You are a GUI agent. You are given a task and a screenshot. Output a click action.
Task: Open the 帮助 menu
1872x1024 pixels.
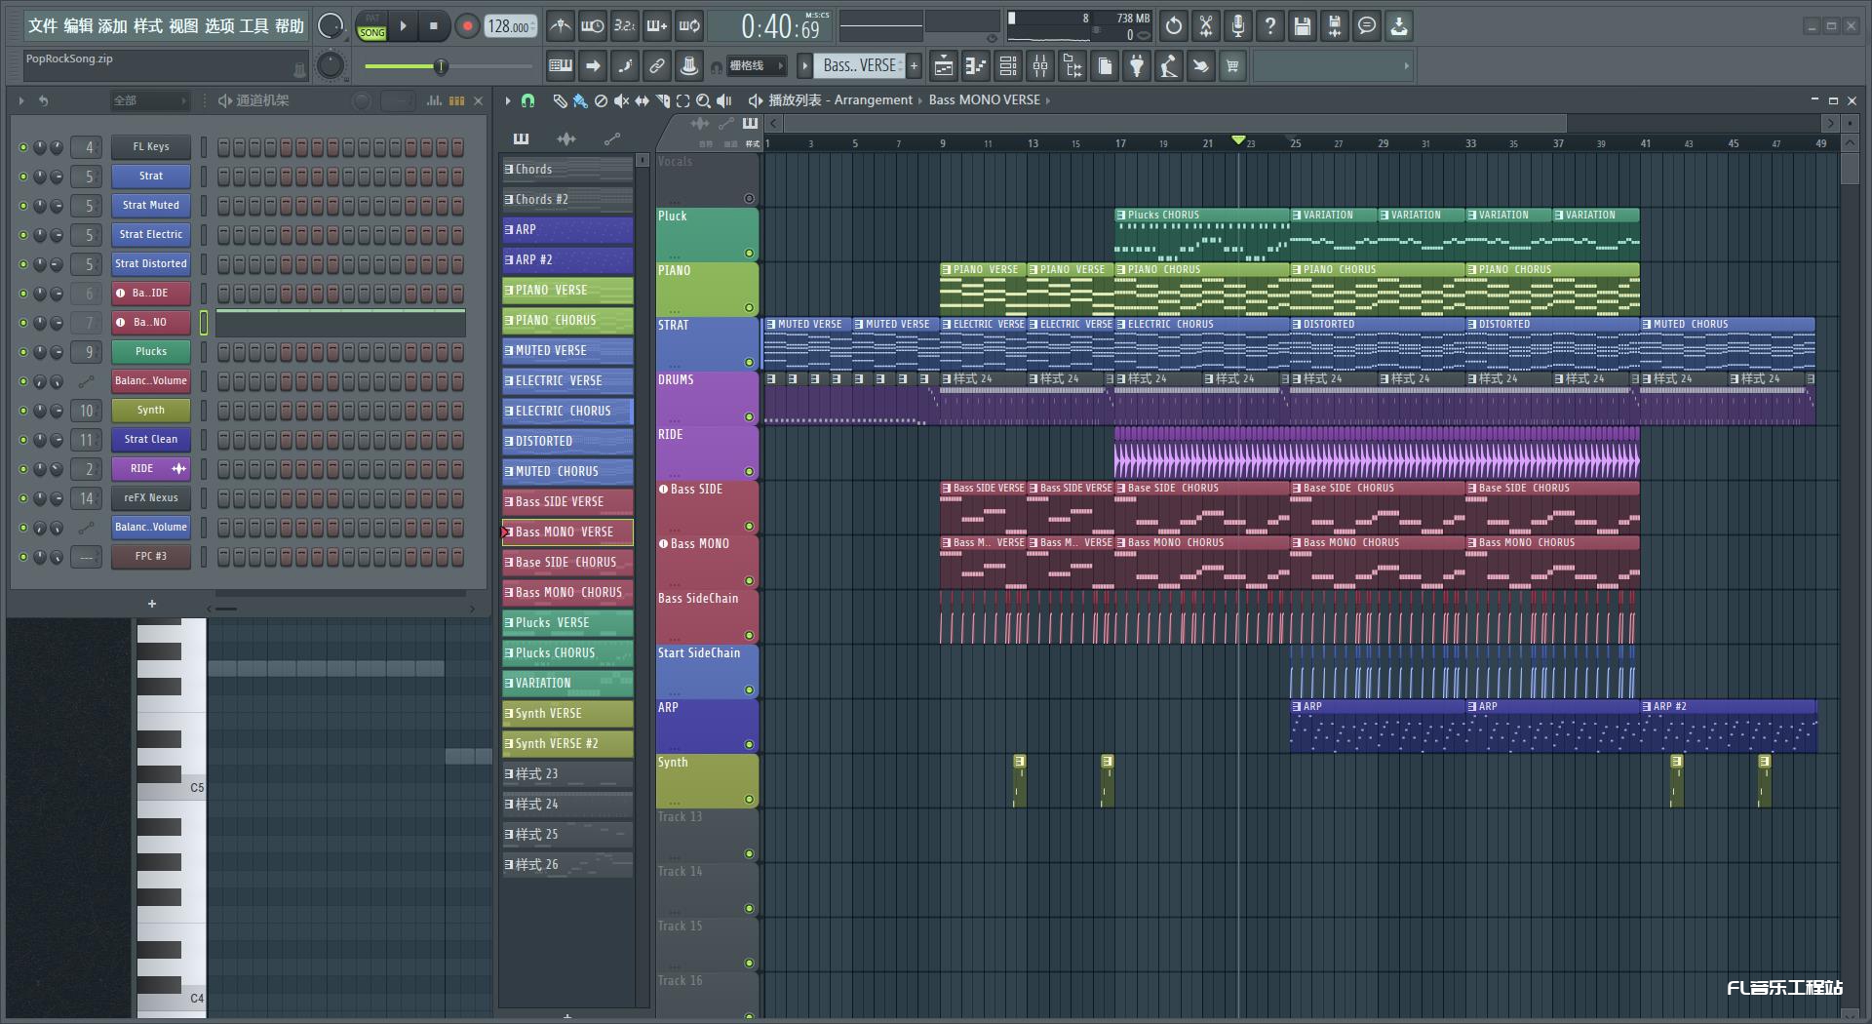289,26
